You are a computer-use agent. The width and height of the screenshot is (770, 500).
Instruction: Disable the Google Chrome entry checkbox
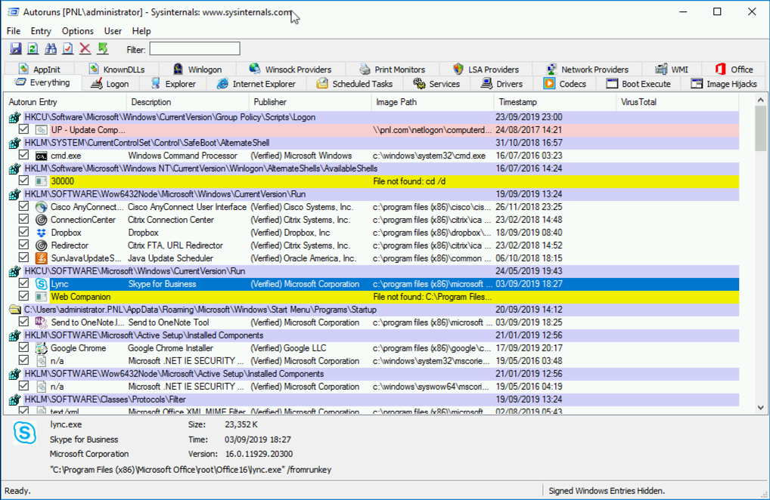(23, 347)
